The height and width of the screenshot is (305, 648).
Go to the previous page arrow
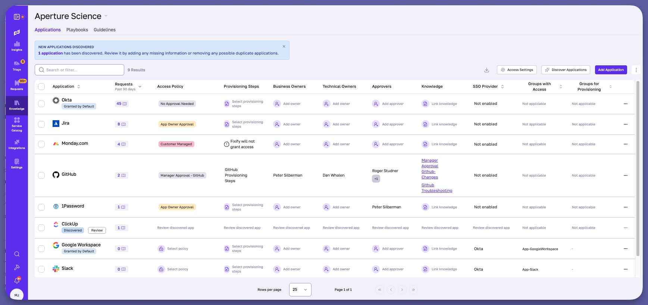pos(391,290)
